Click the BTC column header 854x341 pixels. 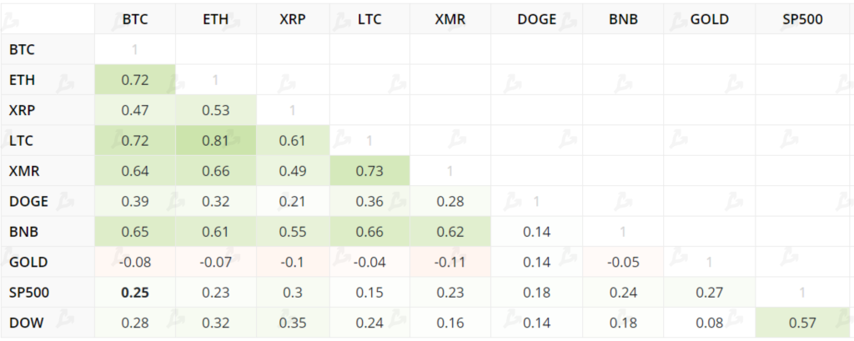click(134, 18)
